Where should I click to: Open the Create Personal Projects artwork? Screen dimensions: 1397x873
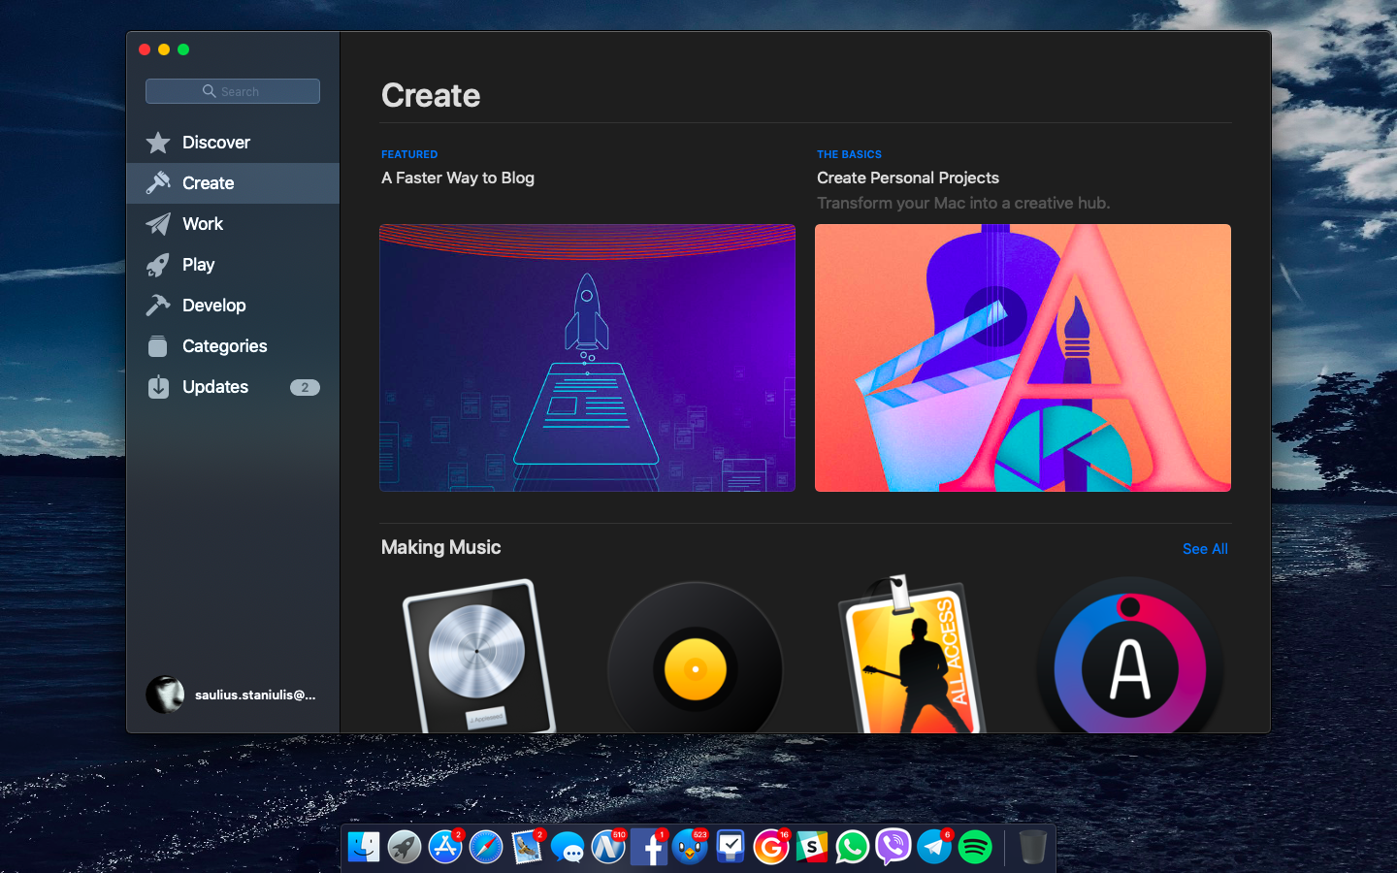1023,358
